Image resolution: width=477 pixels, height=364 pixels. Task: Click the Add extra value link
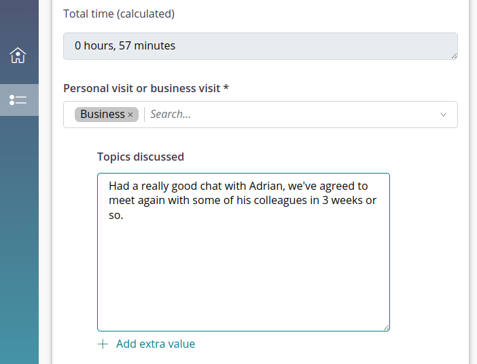coord(155,344)
